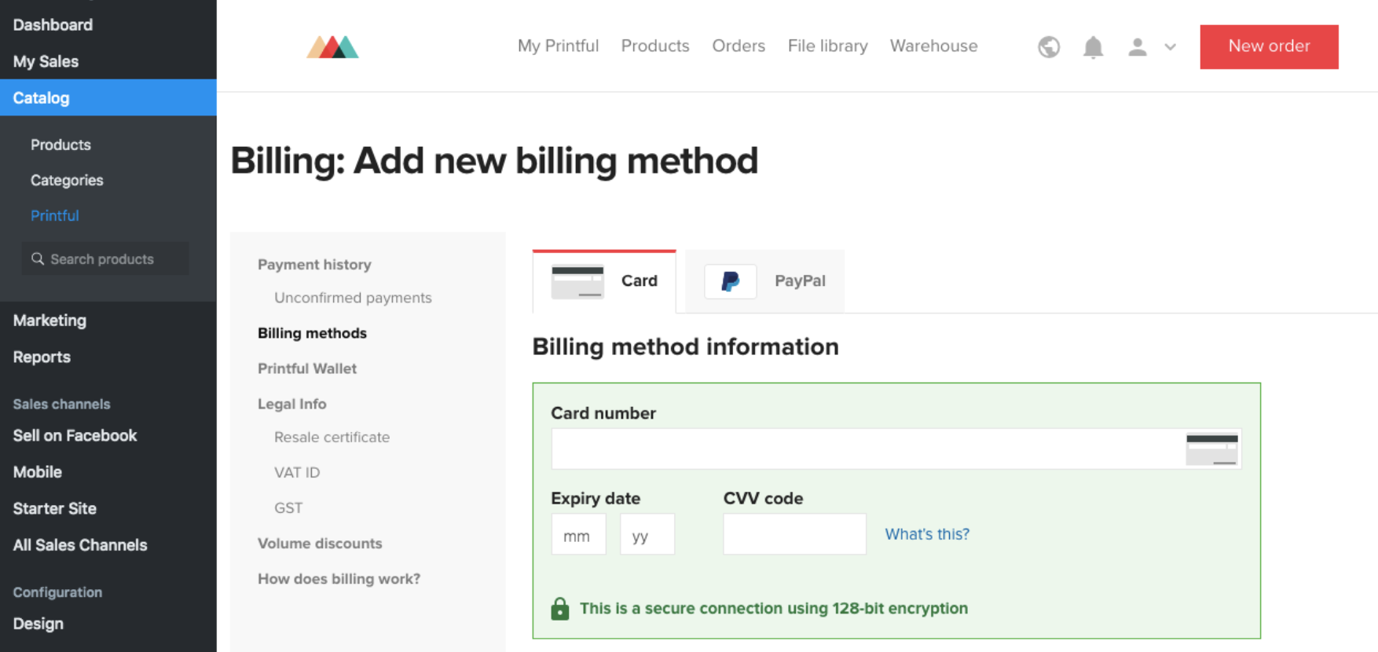This screenshot has width=1378, height=652.
Task: Click the expiry year yy field
Action: (647, 534)
